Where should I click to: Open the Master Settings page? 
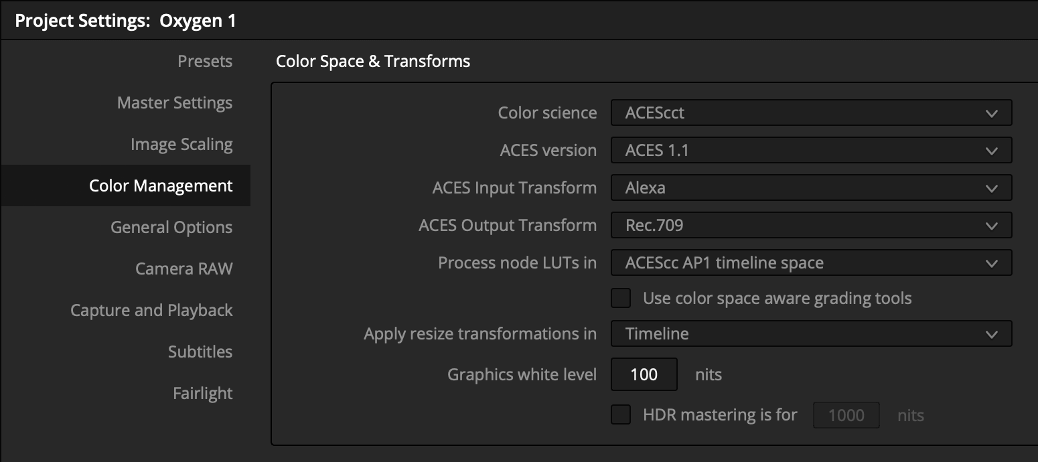click(174, 102)
